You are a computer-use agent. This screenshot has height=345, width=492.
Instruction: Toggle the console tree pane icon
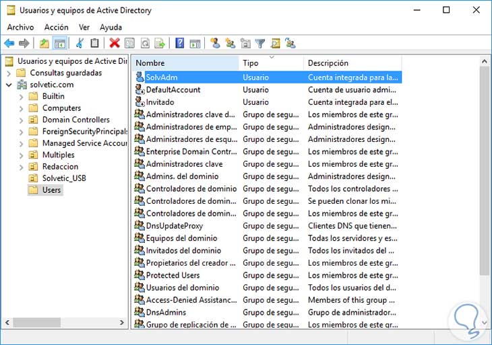tap(59, 43)
